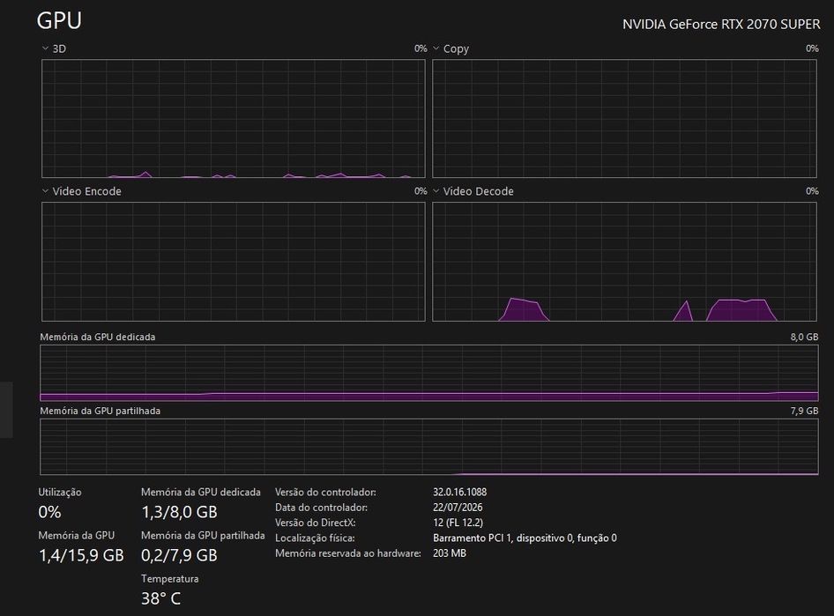Viewport: 834px width, 616px height.
Task: Select the GPU heading text
Action: [x=59, y=21]
